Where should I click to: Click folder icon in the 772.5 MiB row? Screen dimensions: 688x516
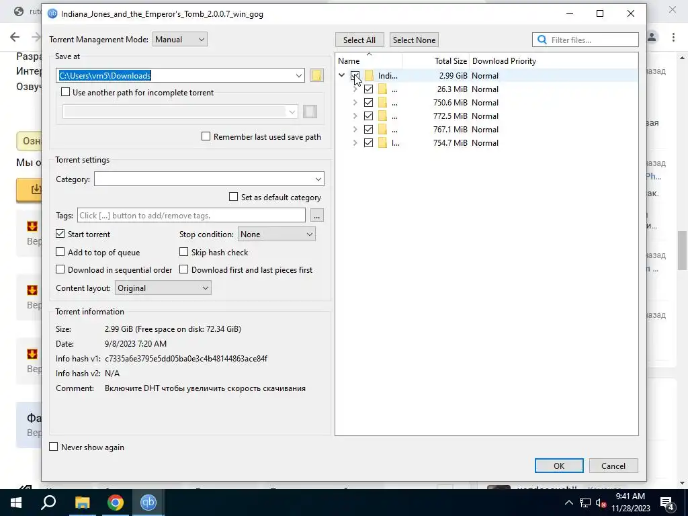click(x=382, y=116)
